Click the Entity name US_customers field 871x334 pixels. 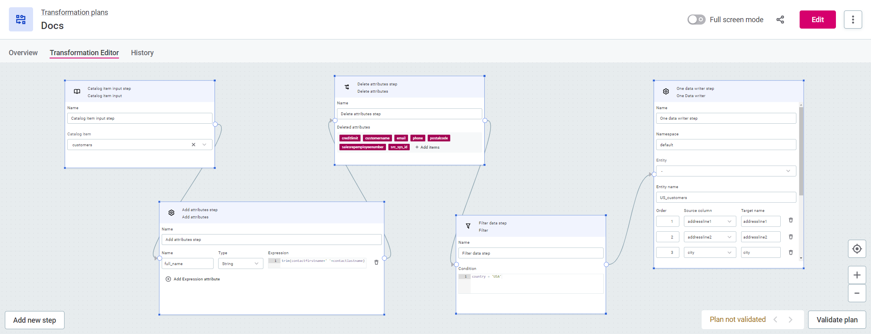point(726,197)
